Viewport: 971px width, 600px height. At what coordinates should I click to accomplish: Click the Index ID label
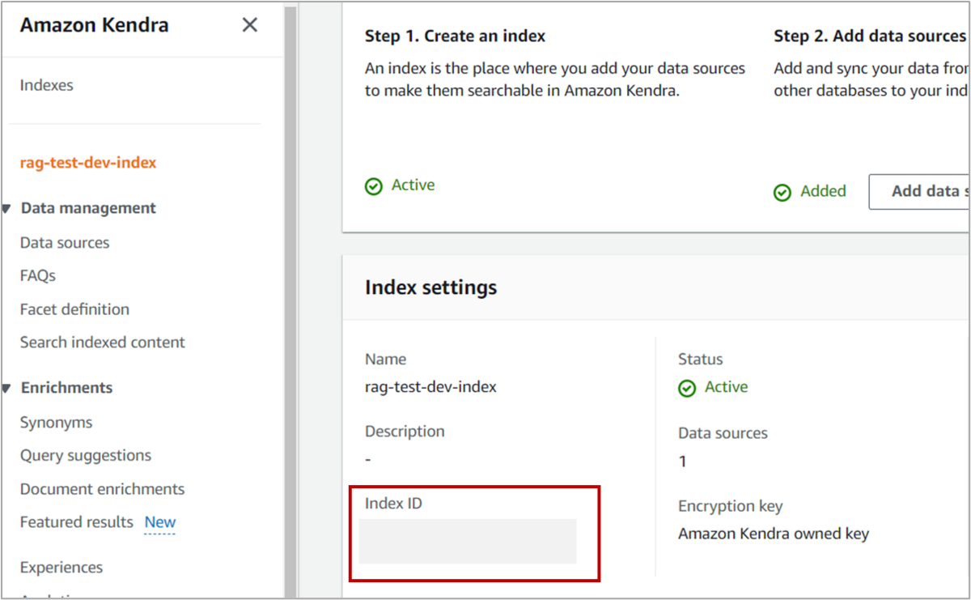point(394,503)
